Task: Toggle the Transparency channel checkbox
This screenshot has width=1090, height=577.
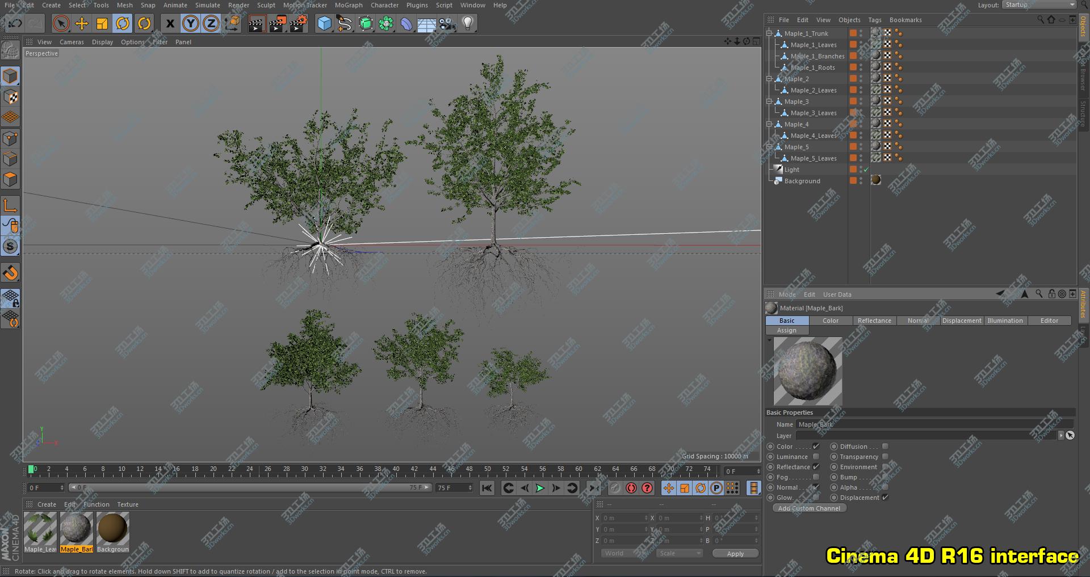Action: tap(885, 457)
